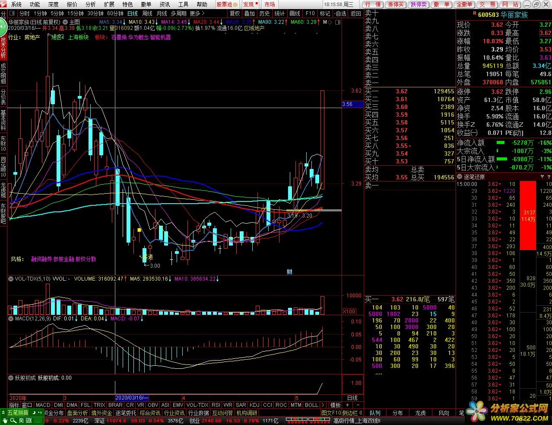The image size is (552, 425).
Task: Click the 市场 button
Action: (x=270, y=4)
